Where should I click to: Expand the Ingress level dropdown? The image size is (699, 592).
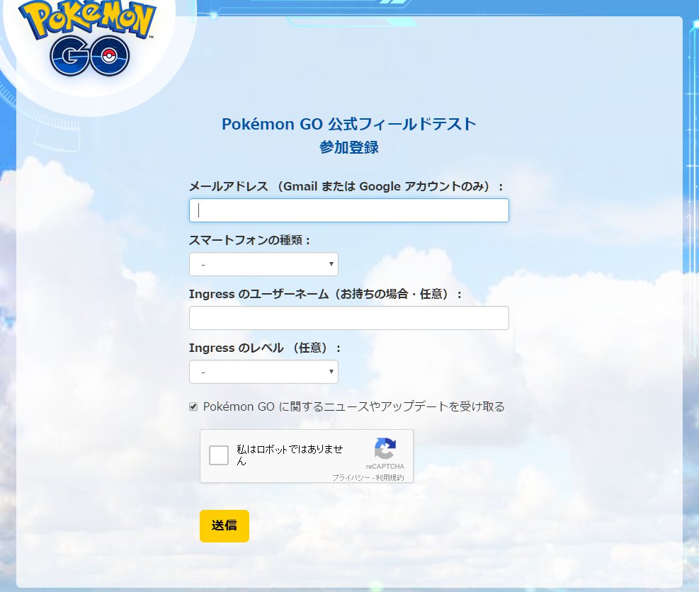coord(263,372)
